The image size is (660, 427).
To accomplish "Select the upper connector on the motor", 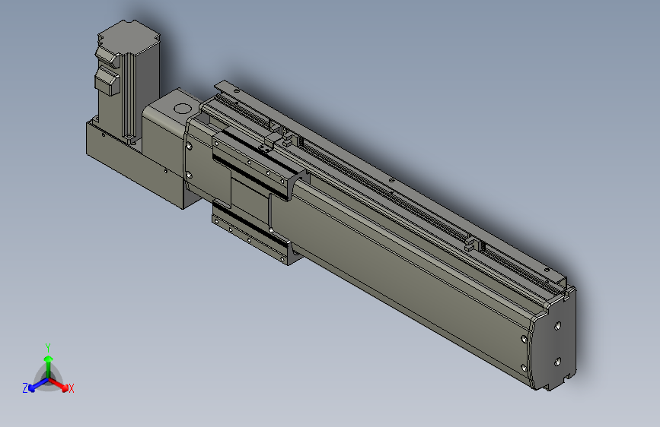I will click(x=107, y=57).
